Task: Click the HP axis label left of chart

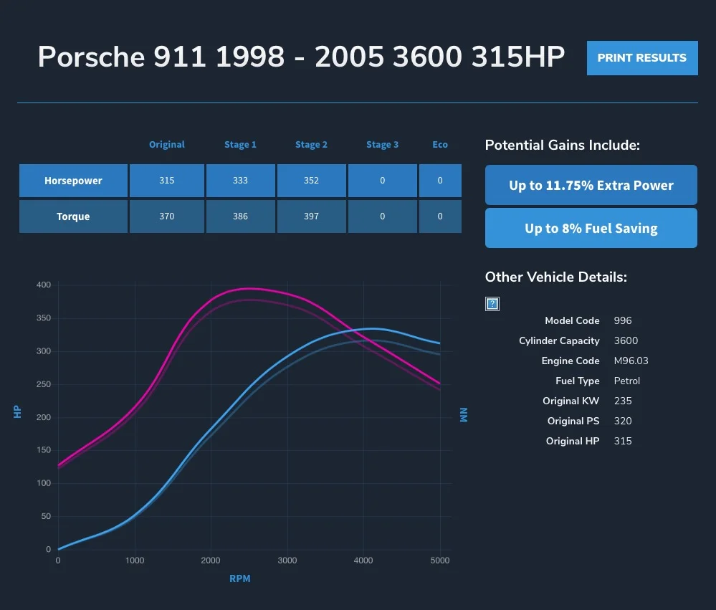Action: click(x=17, y=412)
